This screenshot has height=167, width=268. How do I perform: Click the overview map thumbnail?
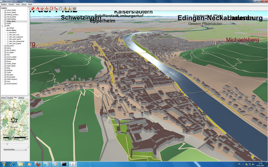(x=15, y=117)
